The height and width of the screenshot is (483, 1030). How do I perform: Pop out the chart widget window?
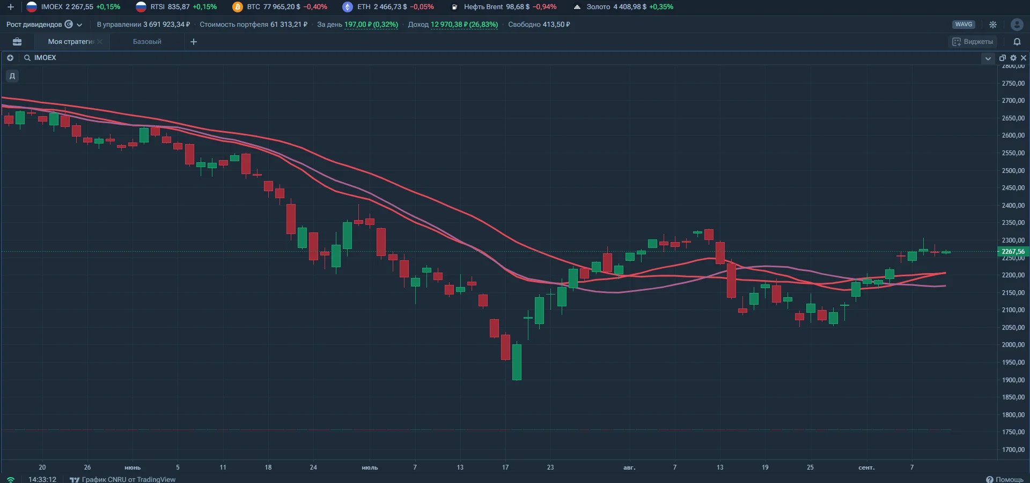1002,58
